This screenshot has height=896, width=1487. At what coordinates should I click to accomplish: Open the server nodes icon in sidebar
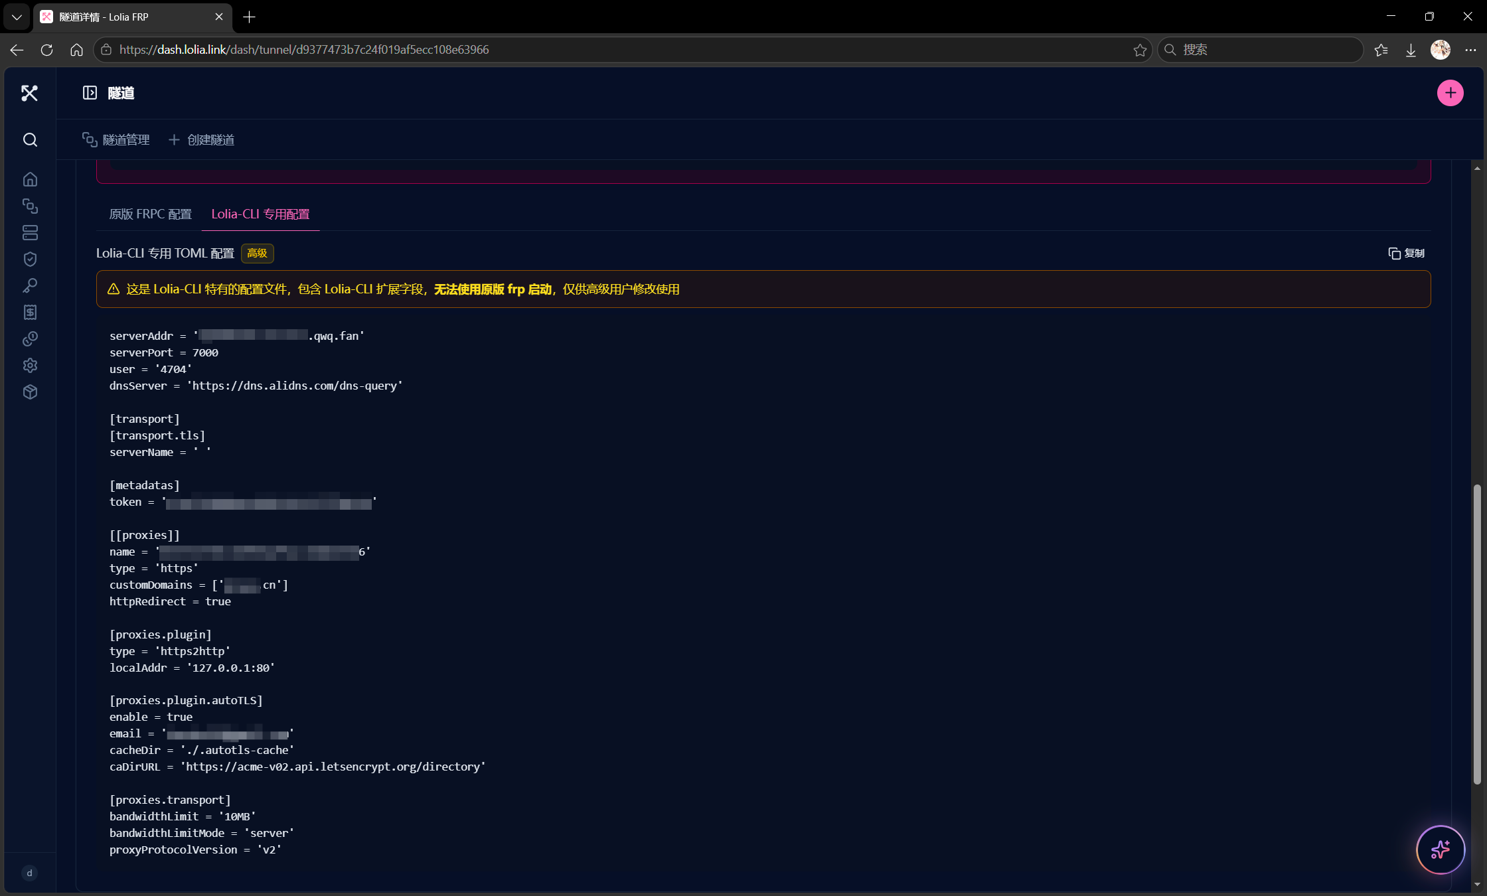point(30,232)
